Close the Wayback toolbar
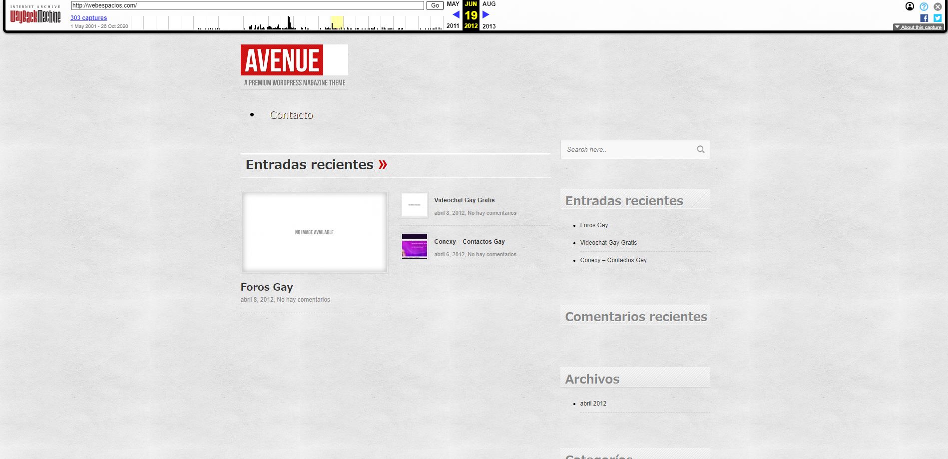 tap(938, 6)
